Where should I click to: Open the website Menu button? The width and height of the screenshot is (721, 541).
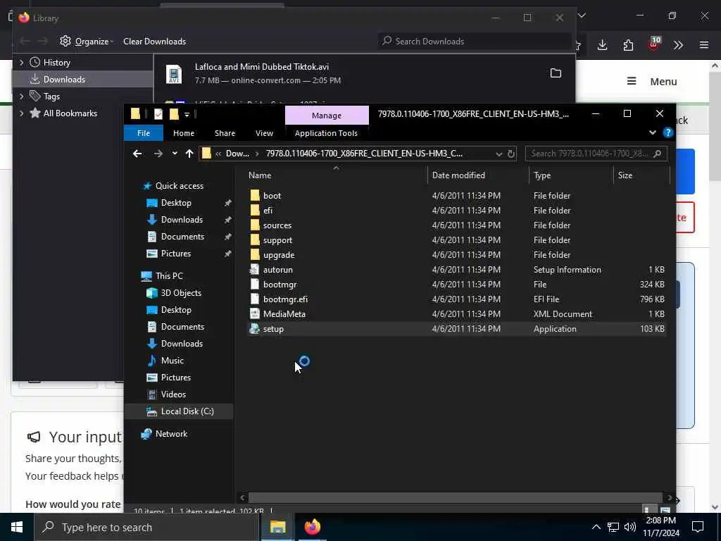(652, 82)
